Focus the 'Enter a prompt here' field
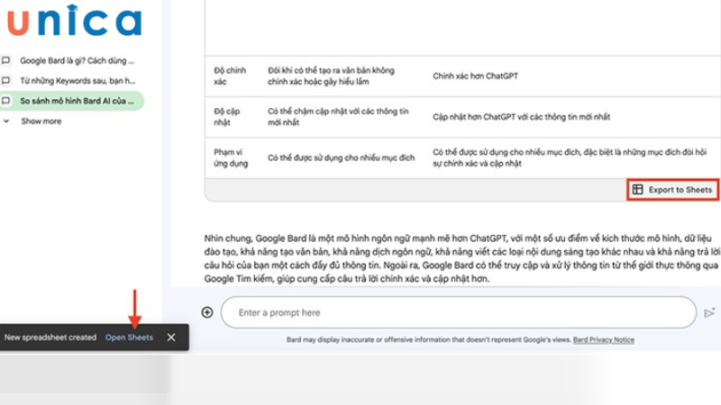Image resolution: width=721 pixels, height=405 pixels. tap(459, 312)
